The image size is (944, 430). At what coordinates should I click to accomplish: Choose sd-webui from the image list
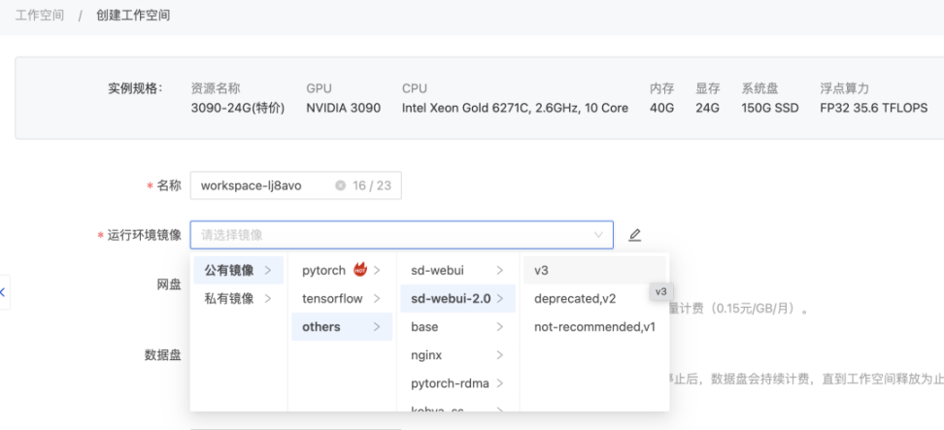(456, 270)
